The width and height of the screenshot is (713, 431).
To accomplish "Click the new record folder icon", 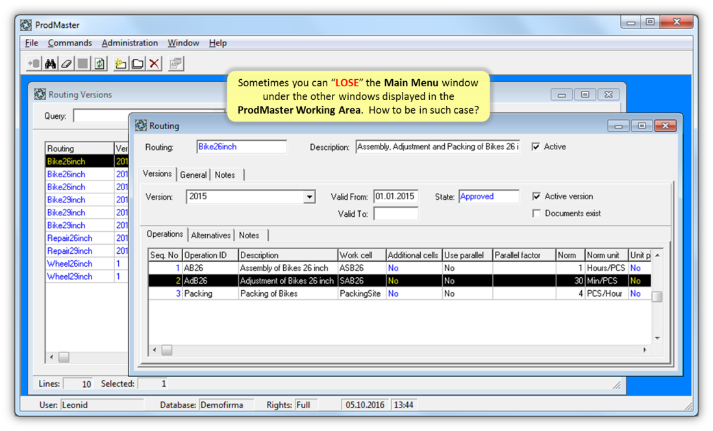I will coord(121,63).
